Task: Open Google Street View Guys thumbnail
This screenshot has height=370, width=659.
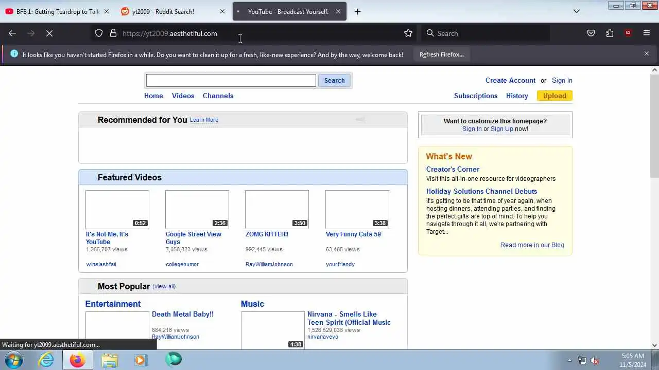Action: coord(197,210)
